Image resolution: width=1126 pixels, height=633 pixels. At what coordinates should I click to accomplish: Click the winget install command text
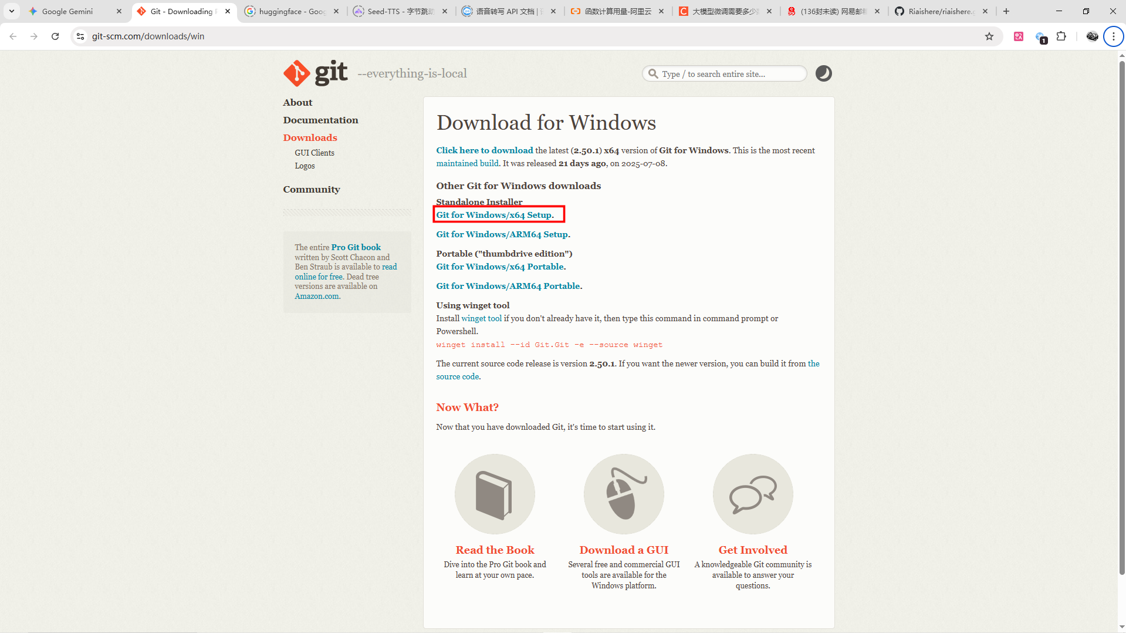[549, 345]
